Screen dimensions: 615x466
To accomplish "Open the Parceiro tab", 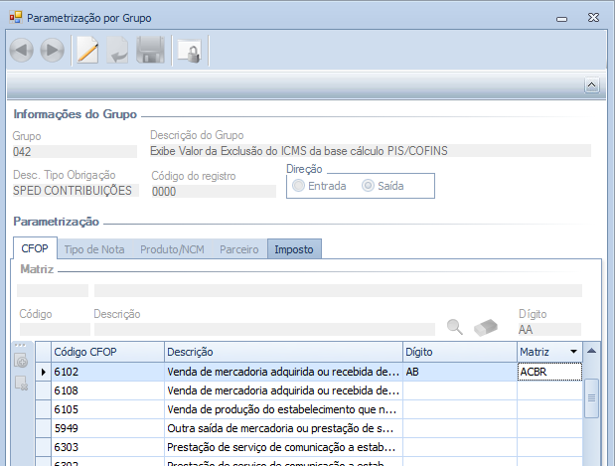I will point(239,249).
